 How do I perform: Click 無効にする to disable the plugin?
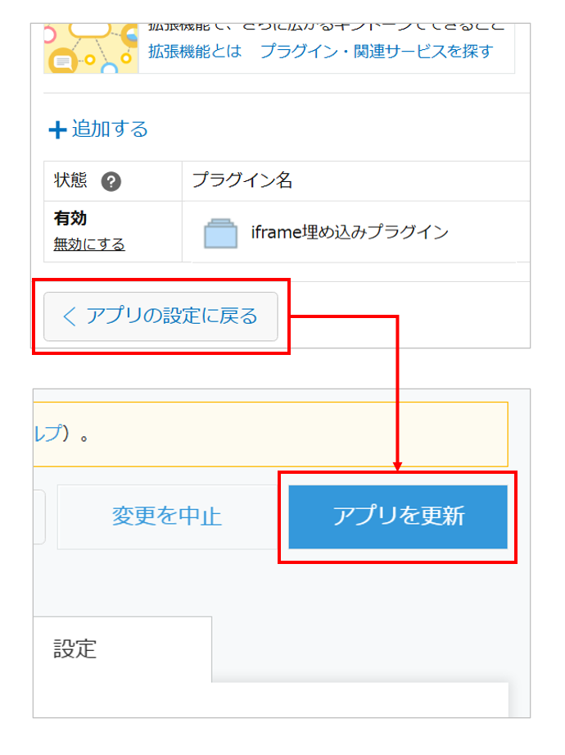click(89, 244)
